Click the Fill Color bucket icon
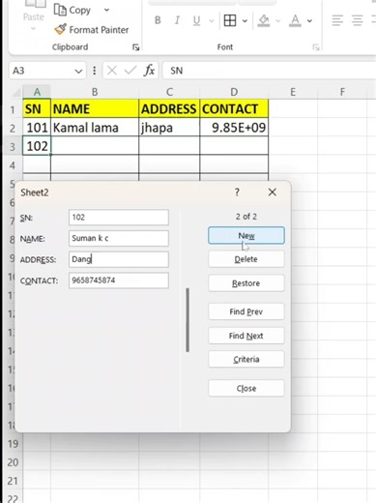Screen dimensions: 376x503 264,20
